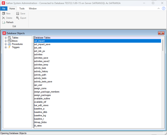Select the available_ref row
167x135 pixels.
click(97, 102)
